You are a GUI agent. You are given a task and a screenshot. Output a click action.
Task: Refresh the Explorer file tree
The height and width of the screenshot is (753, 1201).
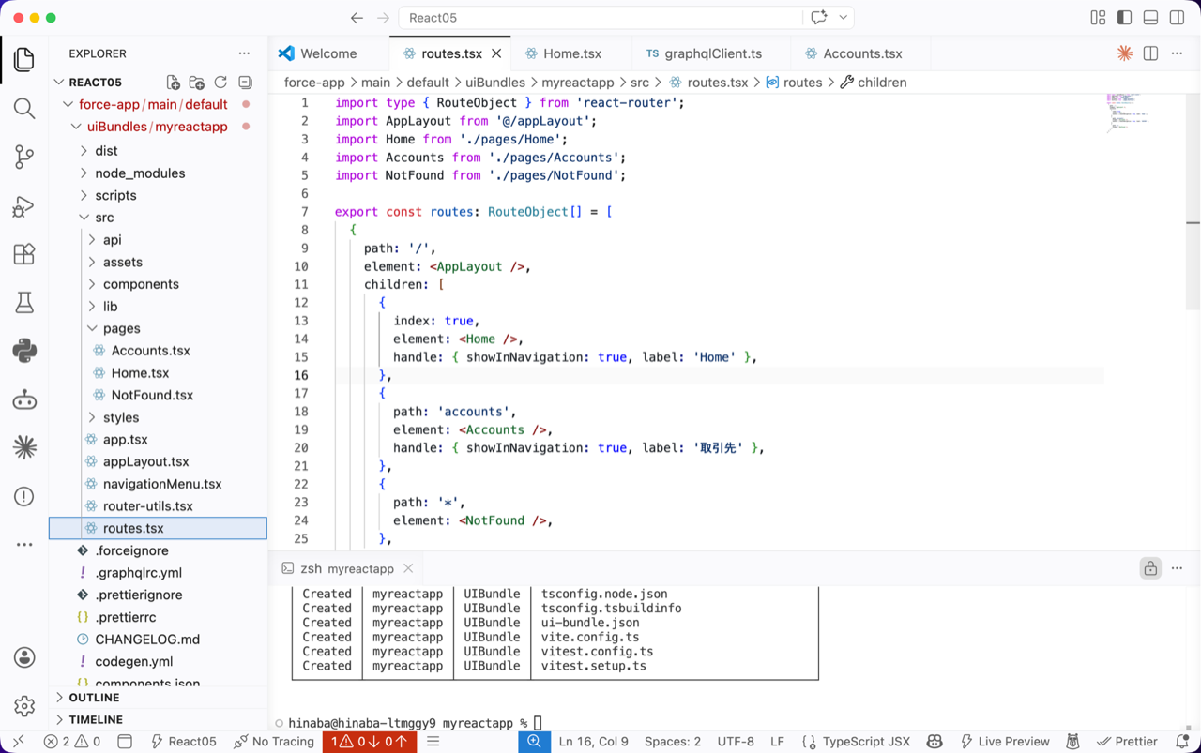click(x=220, y=83)
